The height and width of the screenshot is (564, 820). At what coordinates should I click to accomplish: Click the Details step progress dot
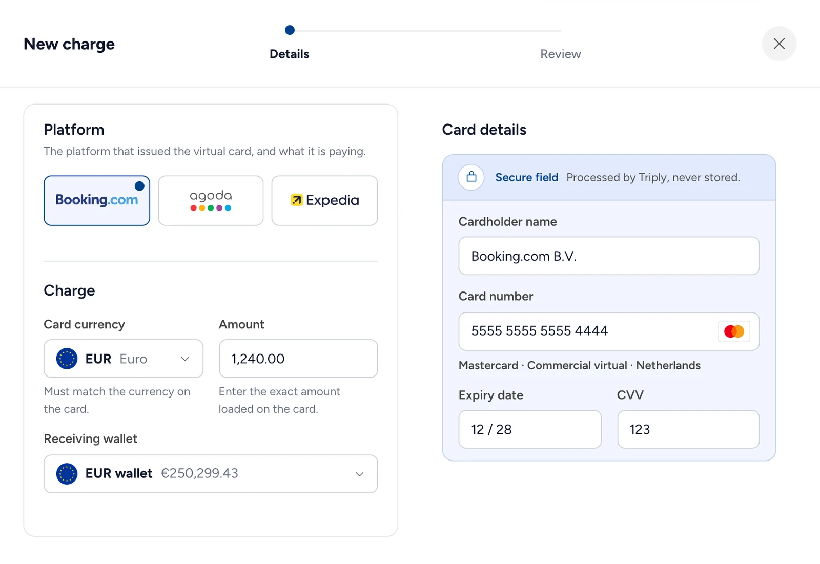(290, 30)
